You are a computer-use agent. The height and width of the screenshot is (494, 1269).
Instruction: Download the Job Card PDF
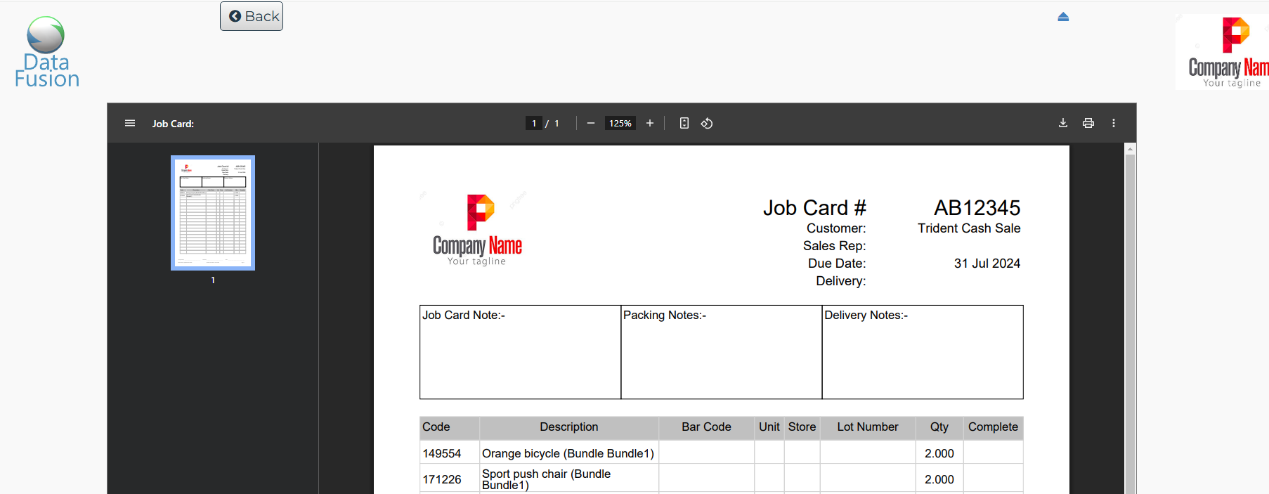(x=1063, y=123)
